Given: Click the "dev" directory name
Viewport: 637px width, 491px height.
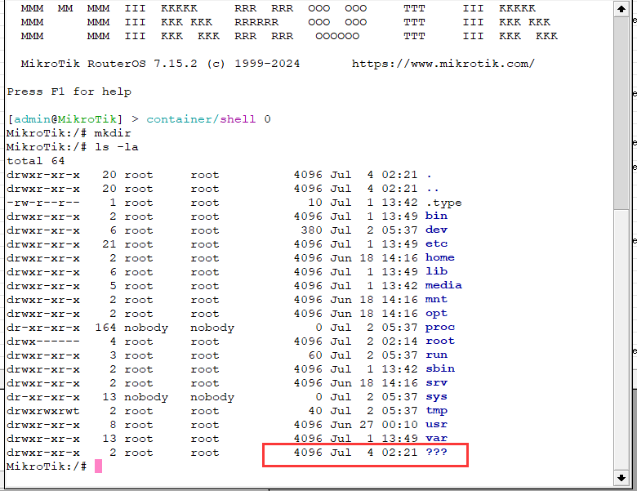Looking at the screenshot, I should (436, 230).
